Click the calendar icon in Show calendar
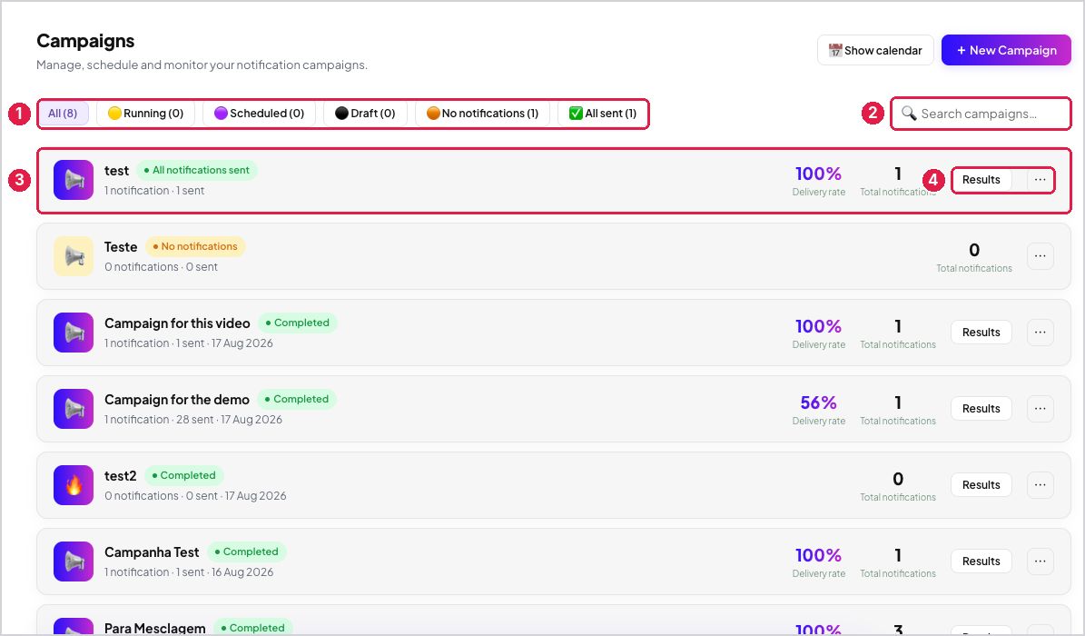The height and width of the screenshot is (636, 1085). click(x=835, y=51)
